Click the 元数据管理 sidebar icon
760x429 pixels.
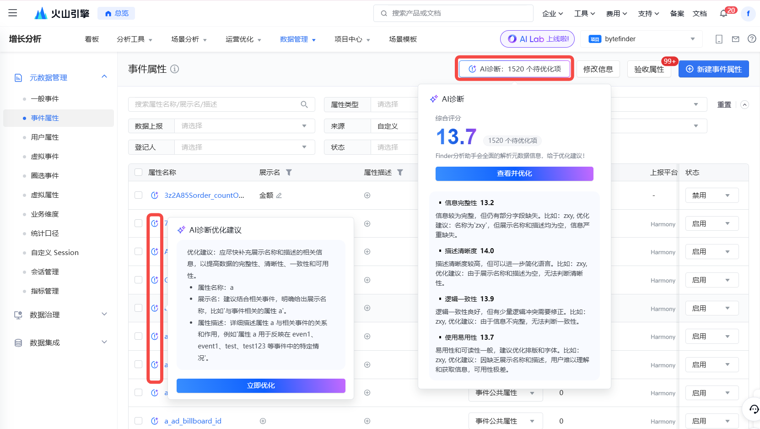point(18,78)
